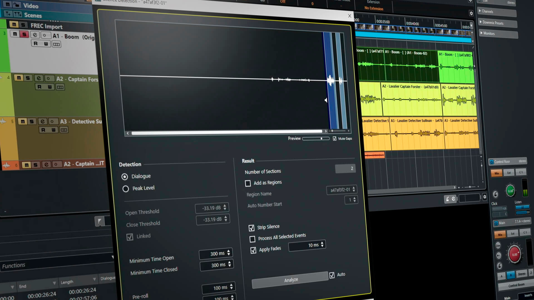
Task: Uncheck the Strip Silence option
Action: point(251,228)
